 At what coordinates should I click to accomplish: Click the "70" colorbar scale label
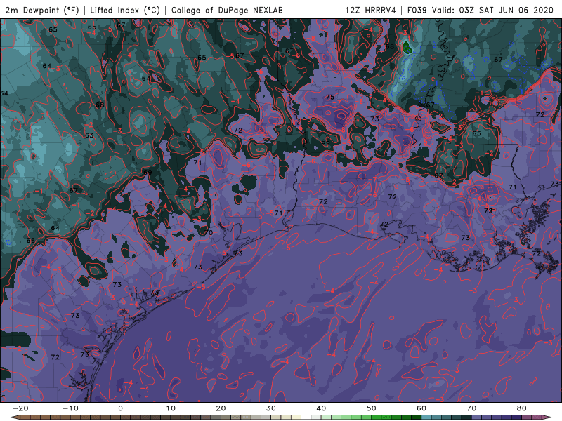471,408
